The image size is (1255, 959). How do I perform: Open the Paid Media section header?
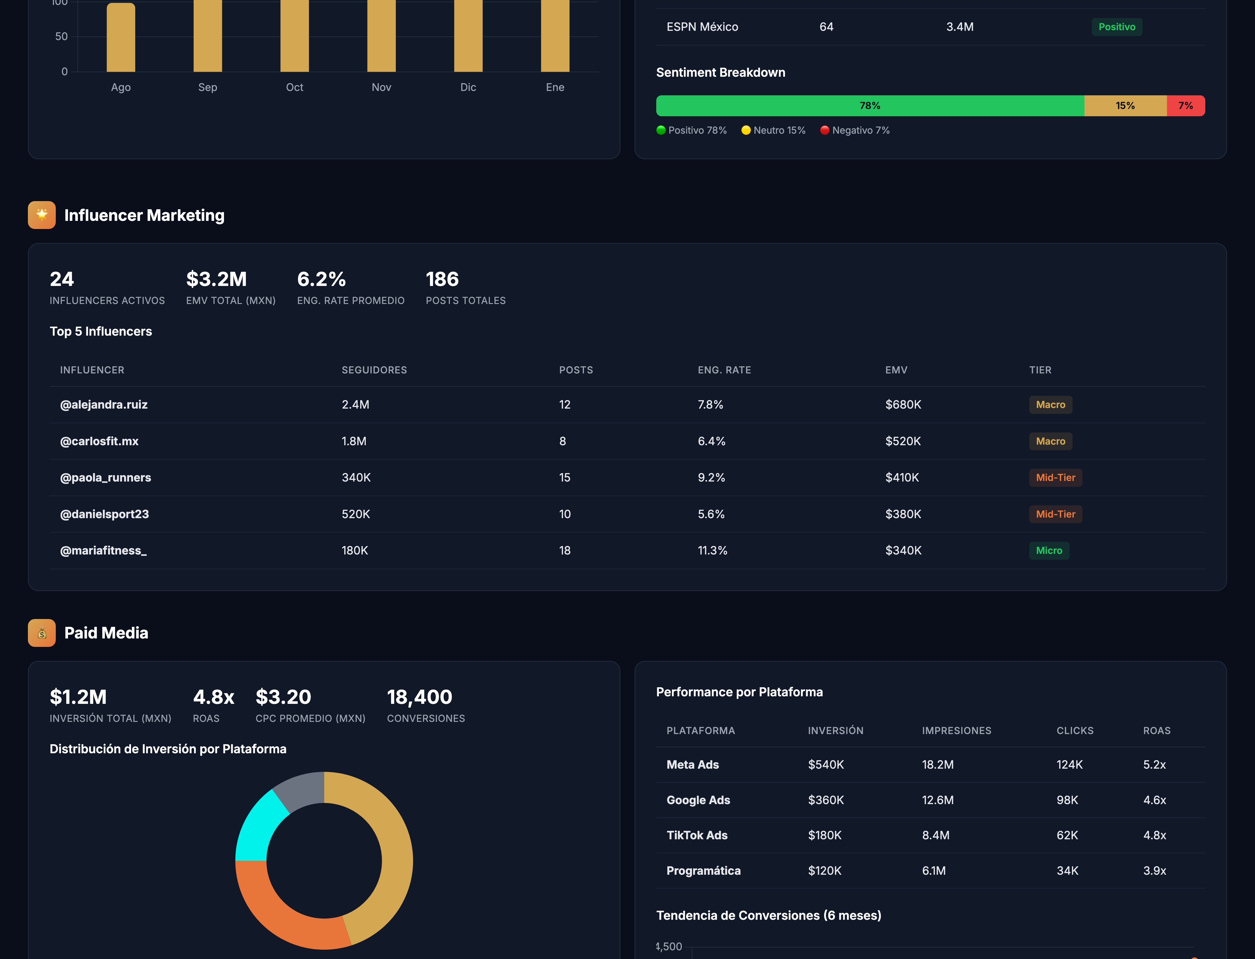(107, 632)
